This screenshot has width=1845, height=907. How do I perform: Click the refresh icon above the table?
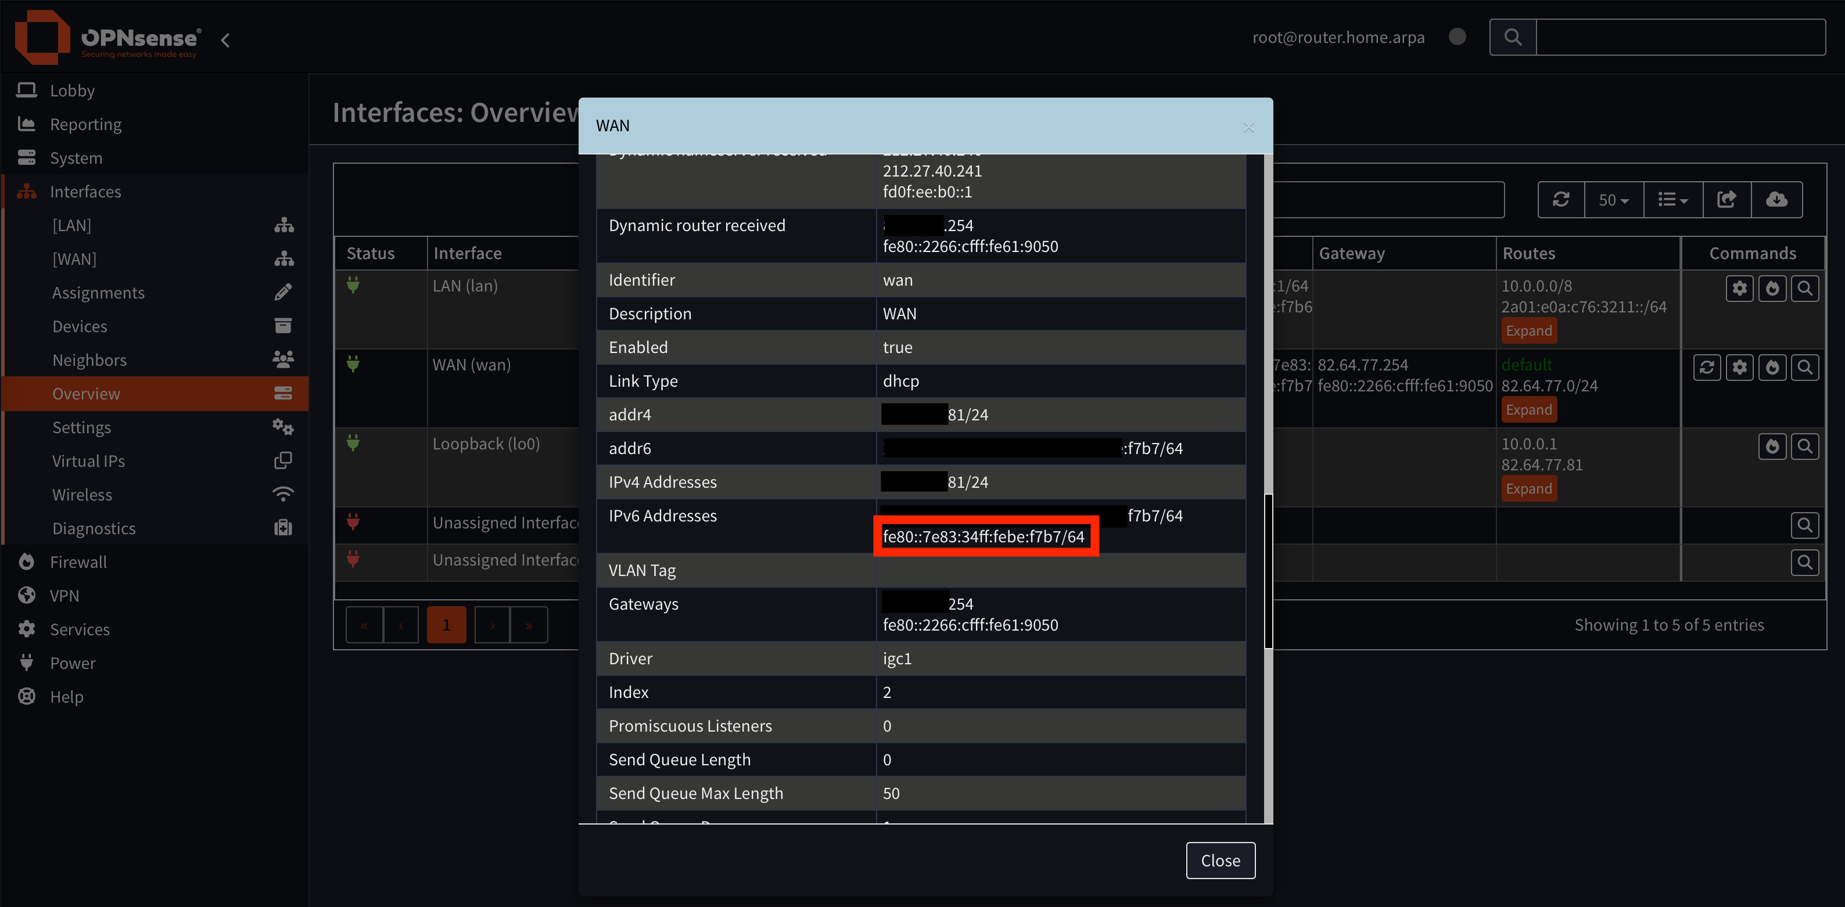(1562, 200)
